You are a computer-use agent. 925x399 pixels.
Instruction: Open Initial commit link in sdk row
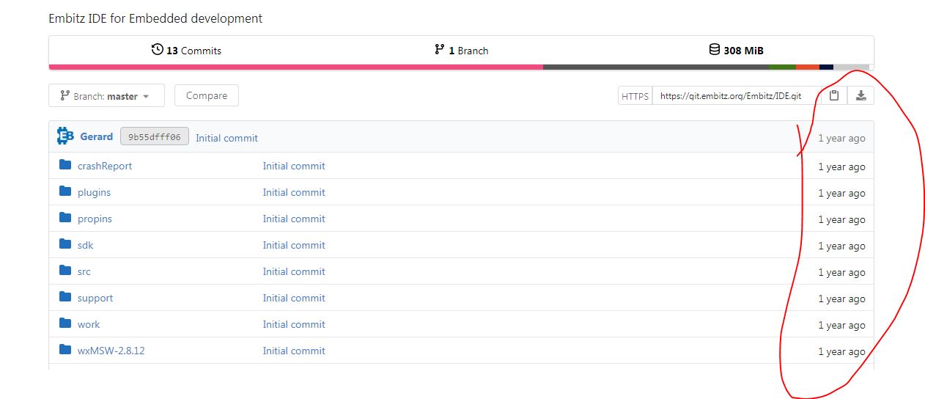tap(294, 245)
